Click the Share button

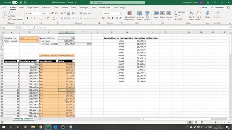point(203,7)
